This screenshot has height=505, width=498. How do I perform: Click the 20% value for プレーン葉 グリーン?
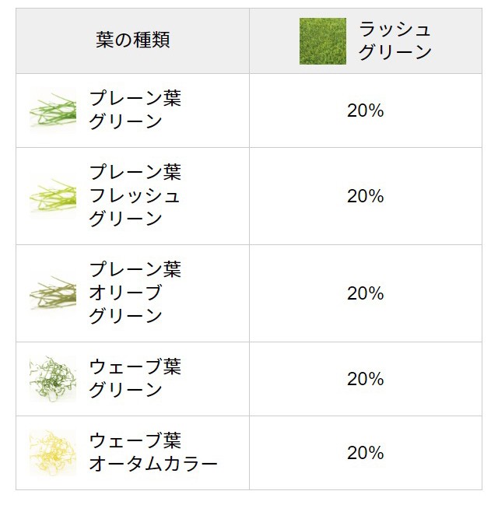[366, 110]
